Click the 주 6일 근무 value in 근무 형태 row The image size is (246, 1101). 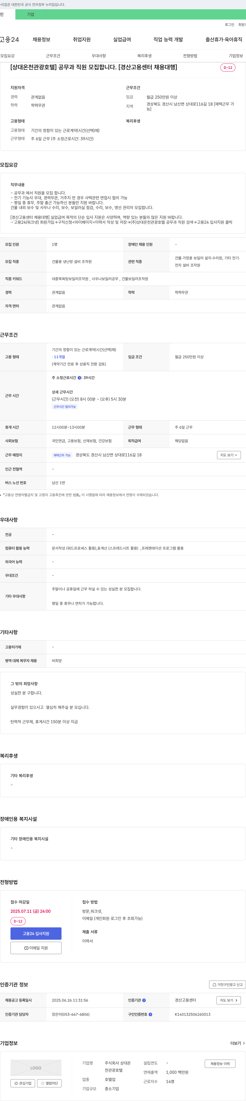tap(184, 427)
